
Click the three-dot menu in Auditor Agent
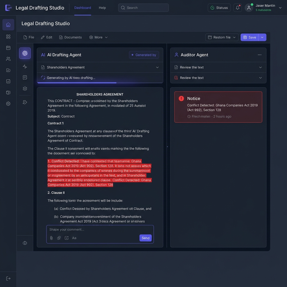point(260,55)
